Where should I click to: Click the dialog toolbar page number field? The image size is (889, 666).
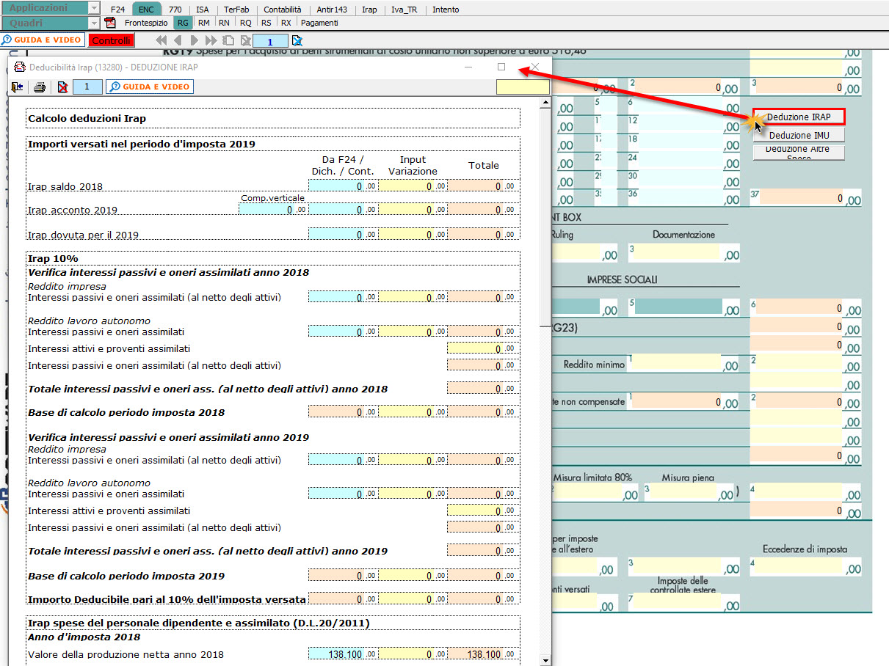(87, 87)
